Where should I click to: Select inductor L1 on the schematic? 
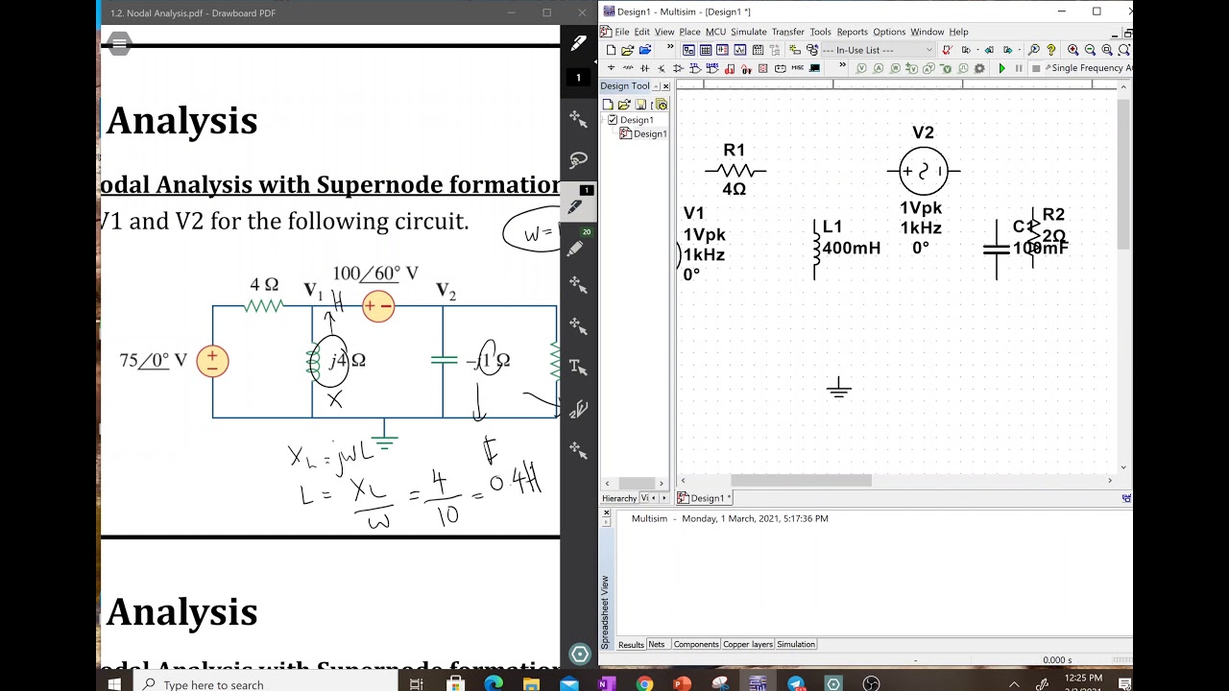tap(816, 250)
